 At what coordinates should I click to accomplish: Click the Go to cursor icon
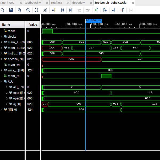[54, 10]
